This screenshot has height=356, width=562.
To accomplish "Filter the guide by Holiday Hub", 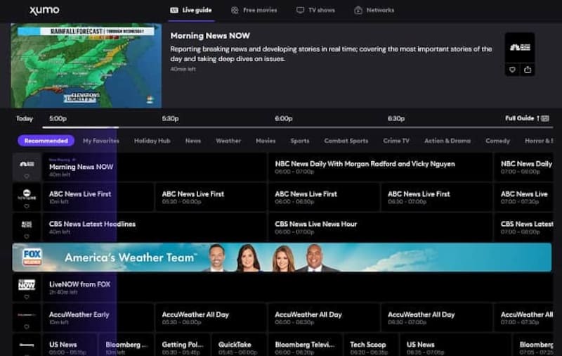I will click(152, 141).
